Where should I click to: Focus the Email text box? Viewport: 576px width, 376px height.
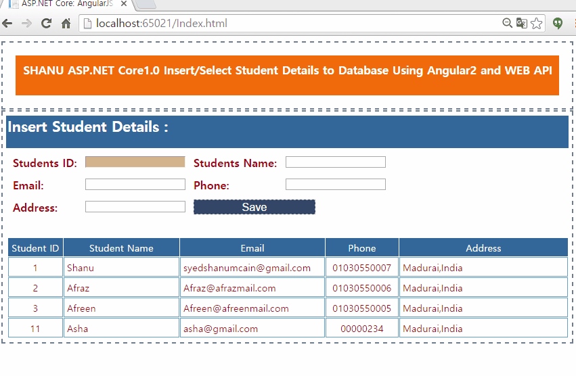pyautogui.click(x=135, y=185)
